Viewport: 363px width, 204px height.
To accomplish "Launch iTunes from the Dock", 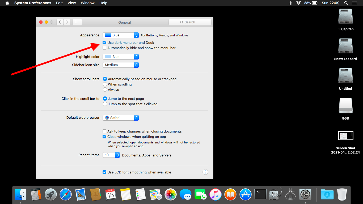I will pyautogui.click(x=216, y=194).
